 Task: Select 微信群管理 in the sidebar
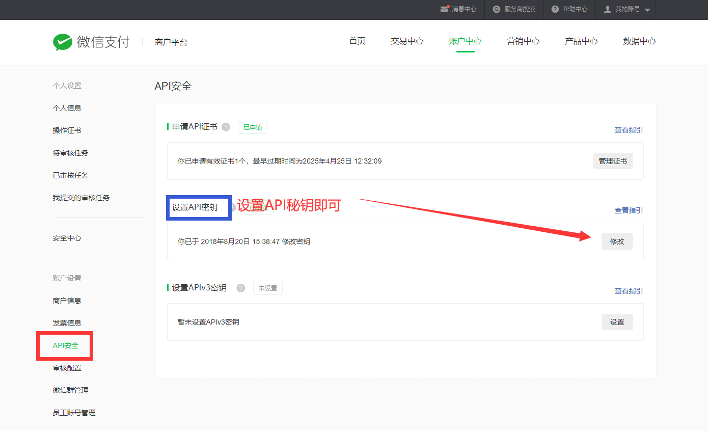(70, 390)
